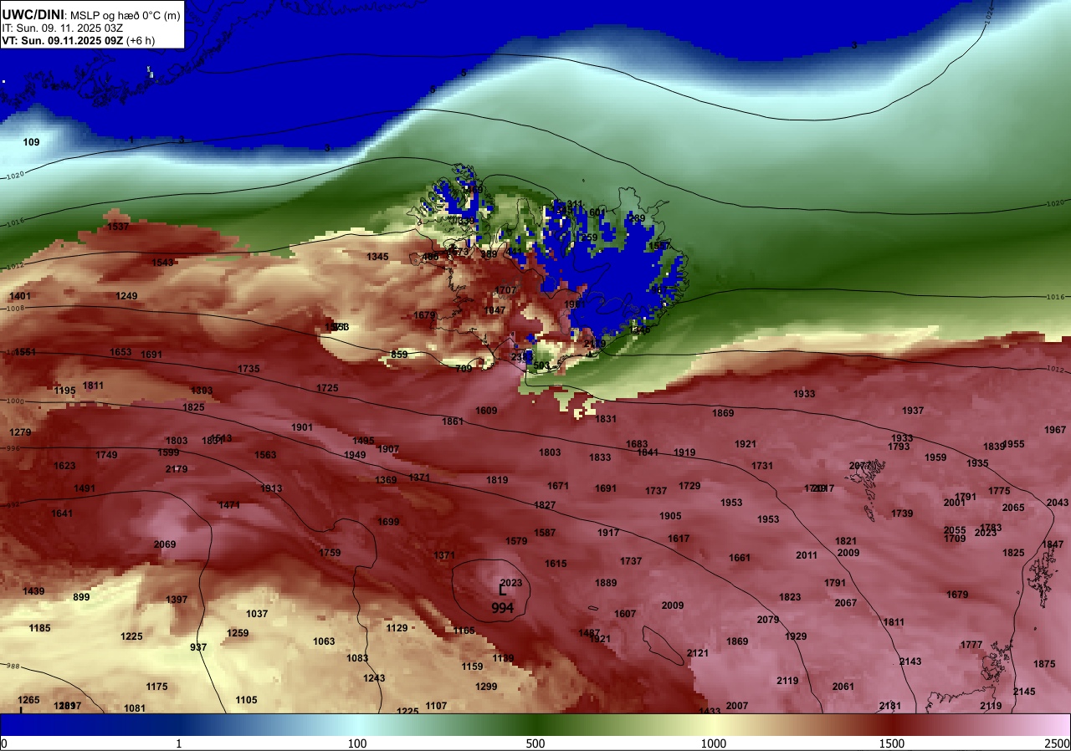1071x751 pixels.
Task: Click the height value 1959
Action: tap(936, 457)
